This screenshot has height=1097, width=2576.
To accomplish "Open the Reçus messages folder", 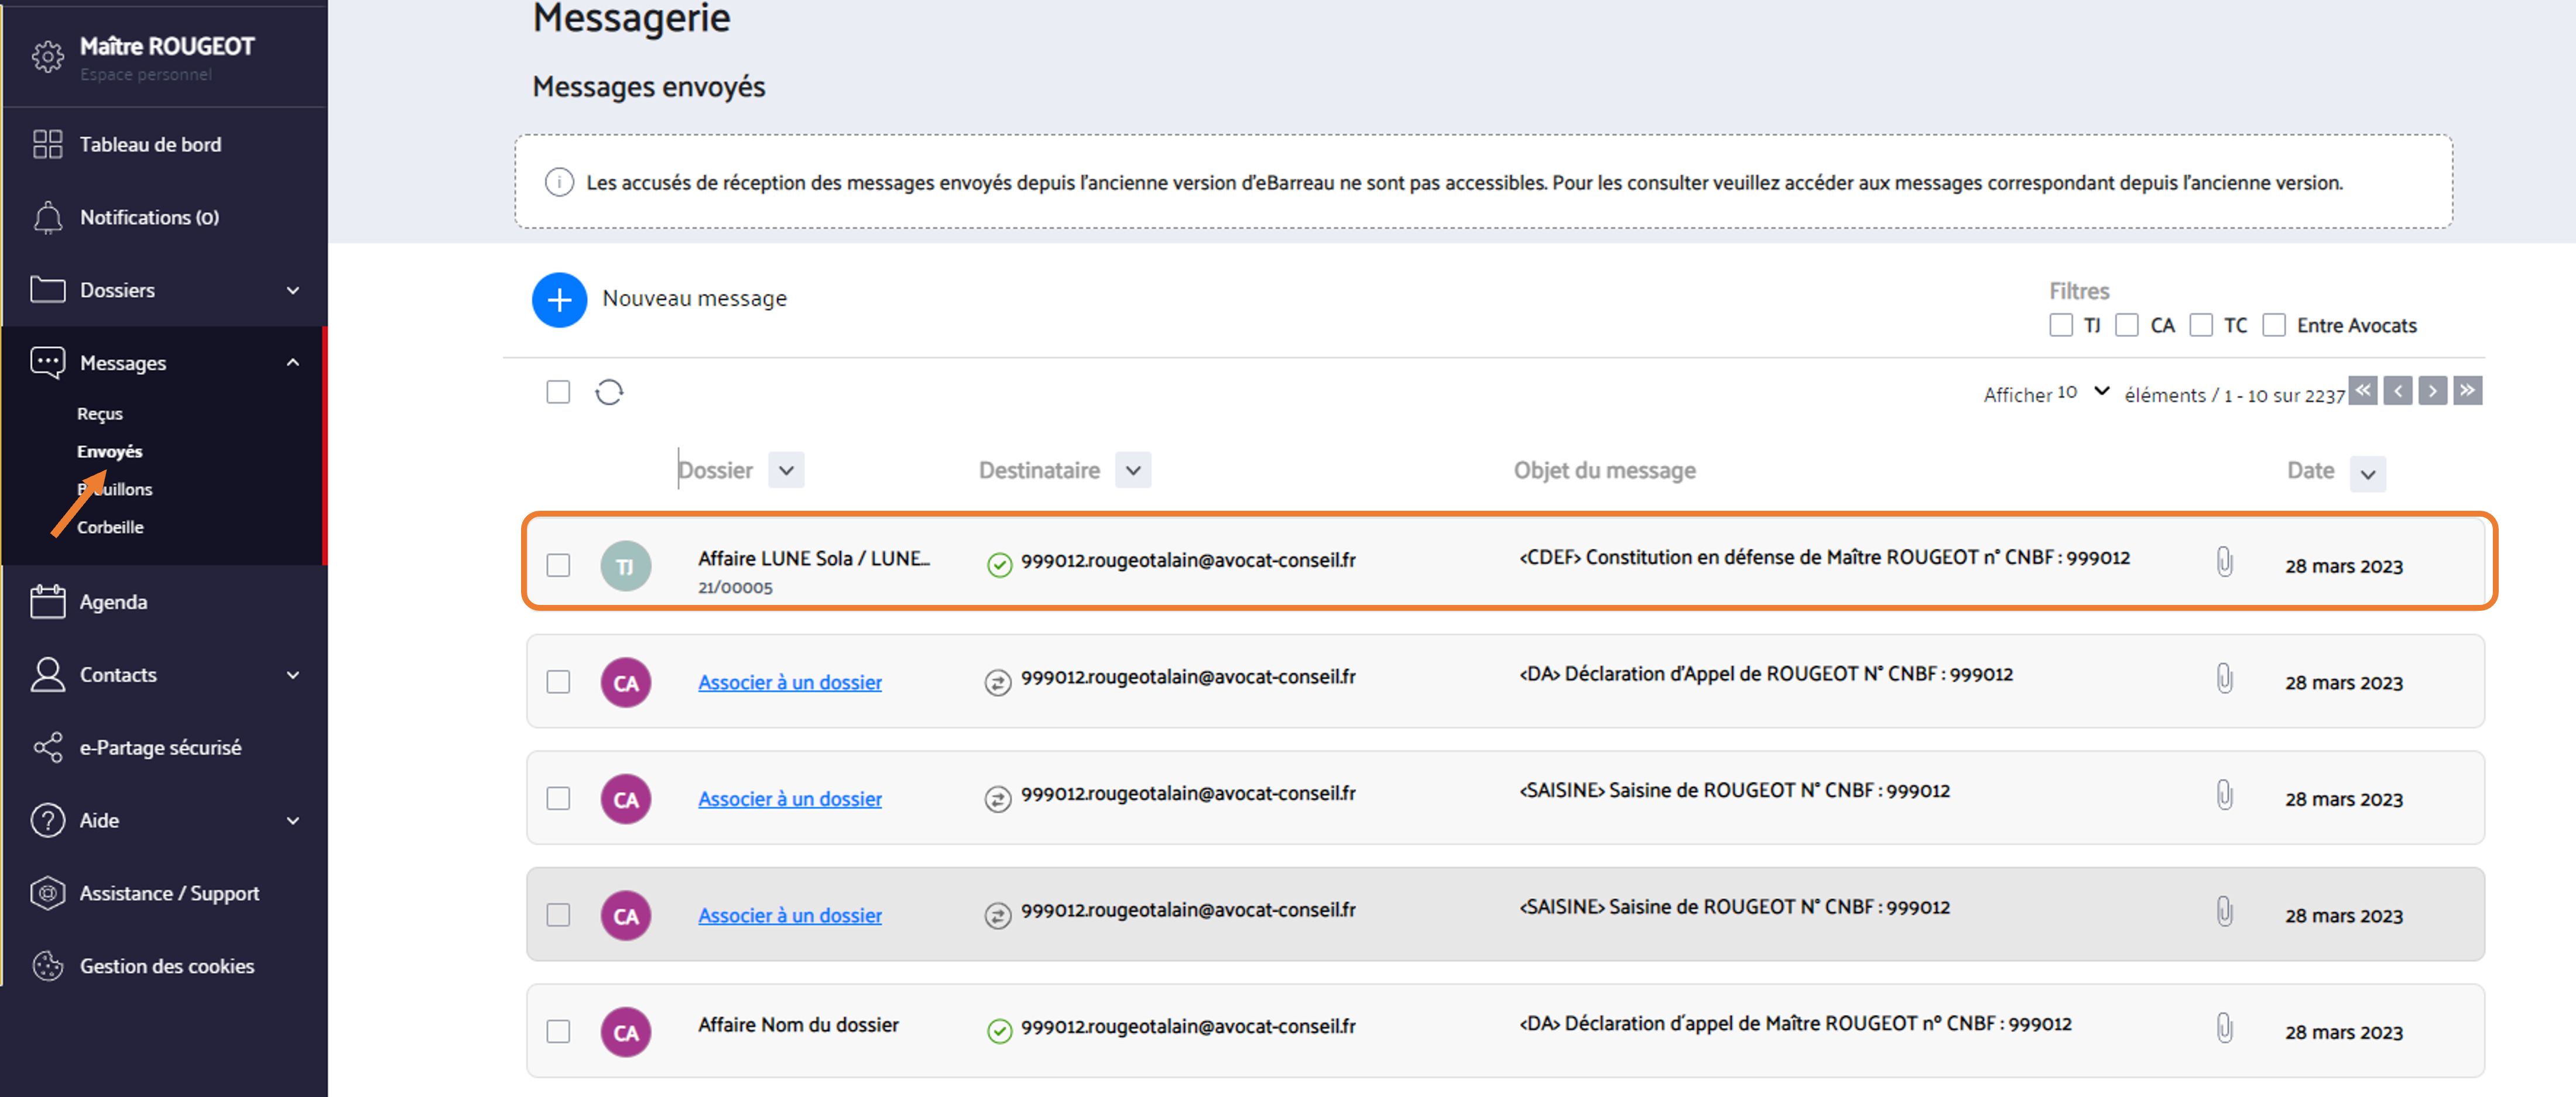I will (x=100, y=414).
